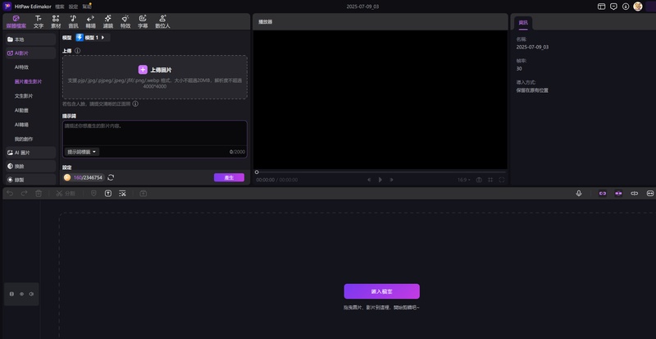Open the 模型 1 model dropdown
Viewport: 656px width, 339px height.
coord(91,38)
